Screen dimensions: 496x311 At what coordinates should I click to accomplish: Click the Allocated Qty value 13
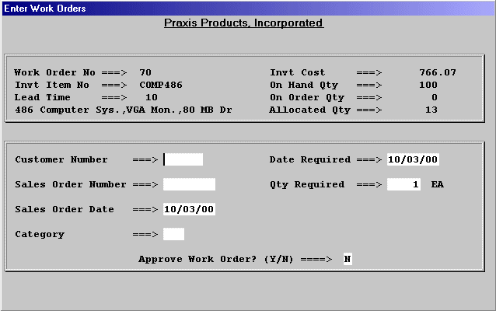(431, 110)
